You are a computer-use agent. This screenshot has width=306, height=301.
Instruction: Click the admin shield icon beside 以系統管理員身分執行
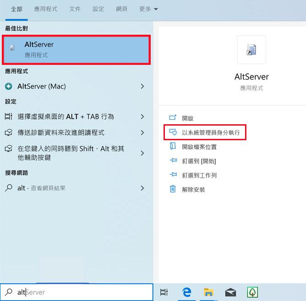tap(173, 132)
